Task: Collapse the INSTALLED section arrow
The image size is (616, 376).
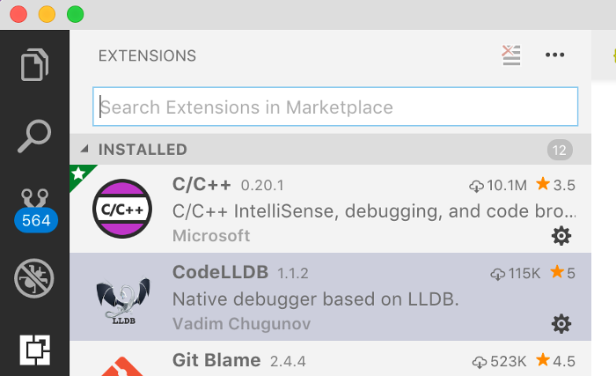Action: [x=84, y=149]
